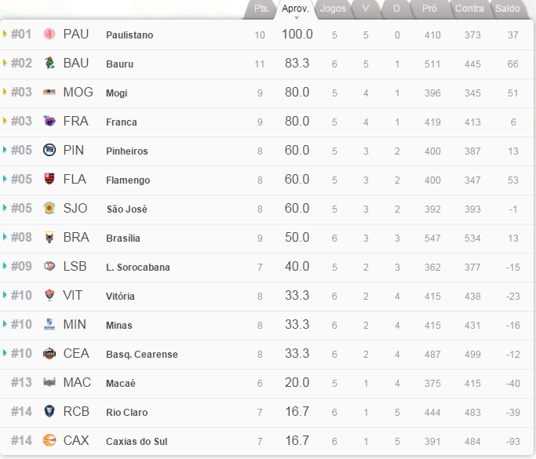Viewport: 536px width, 459px height.
Task: Click the Flamengo team crest icon
Action: tap(49, 180)
